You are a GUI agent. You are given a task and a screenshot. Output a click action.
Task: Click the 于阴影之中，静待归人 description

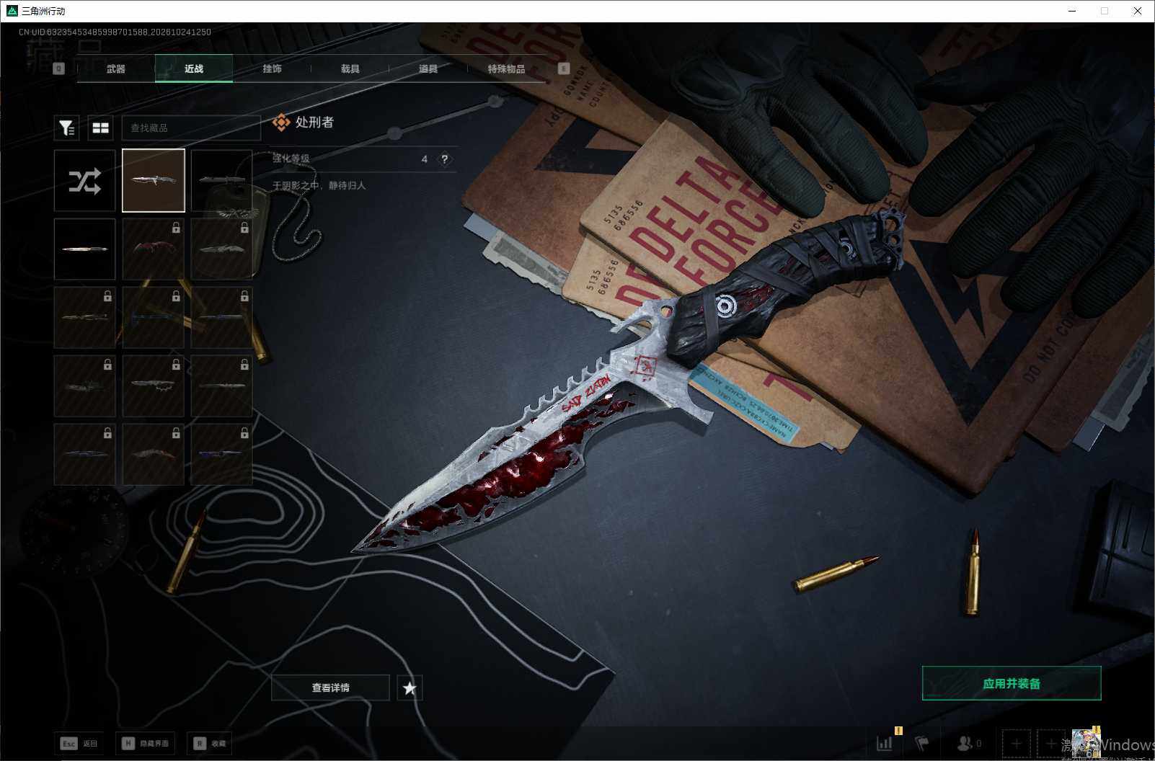(x=319, y=185)
